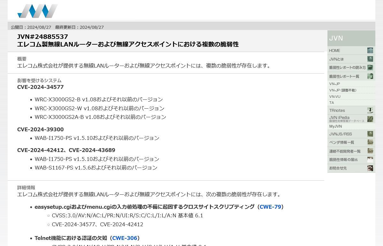Image resolution: width=383 pixels, height=246 pixels.
Task: Click the icon beside JVNとは
Action: coord(370,59)
